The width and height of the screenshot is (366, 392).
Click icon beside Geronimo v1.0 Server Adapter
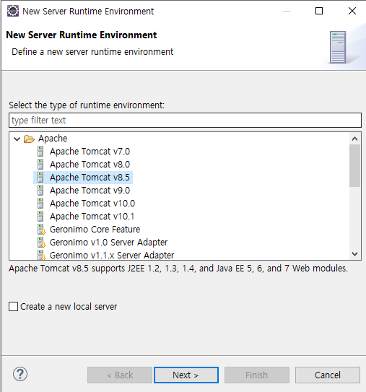pyautogui.click(x=41, y=243)
